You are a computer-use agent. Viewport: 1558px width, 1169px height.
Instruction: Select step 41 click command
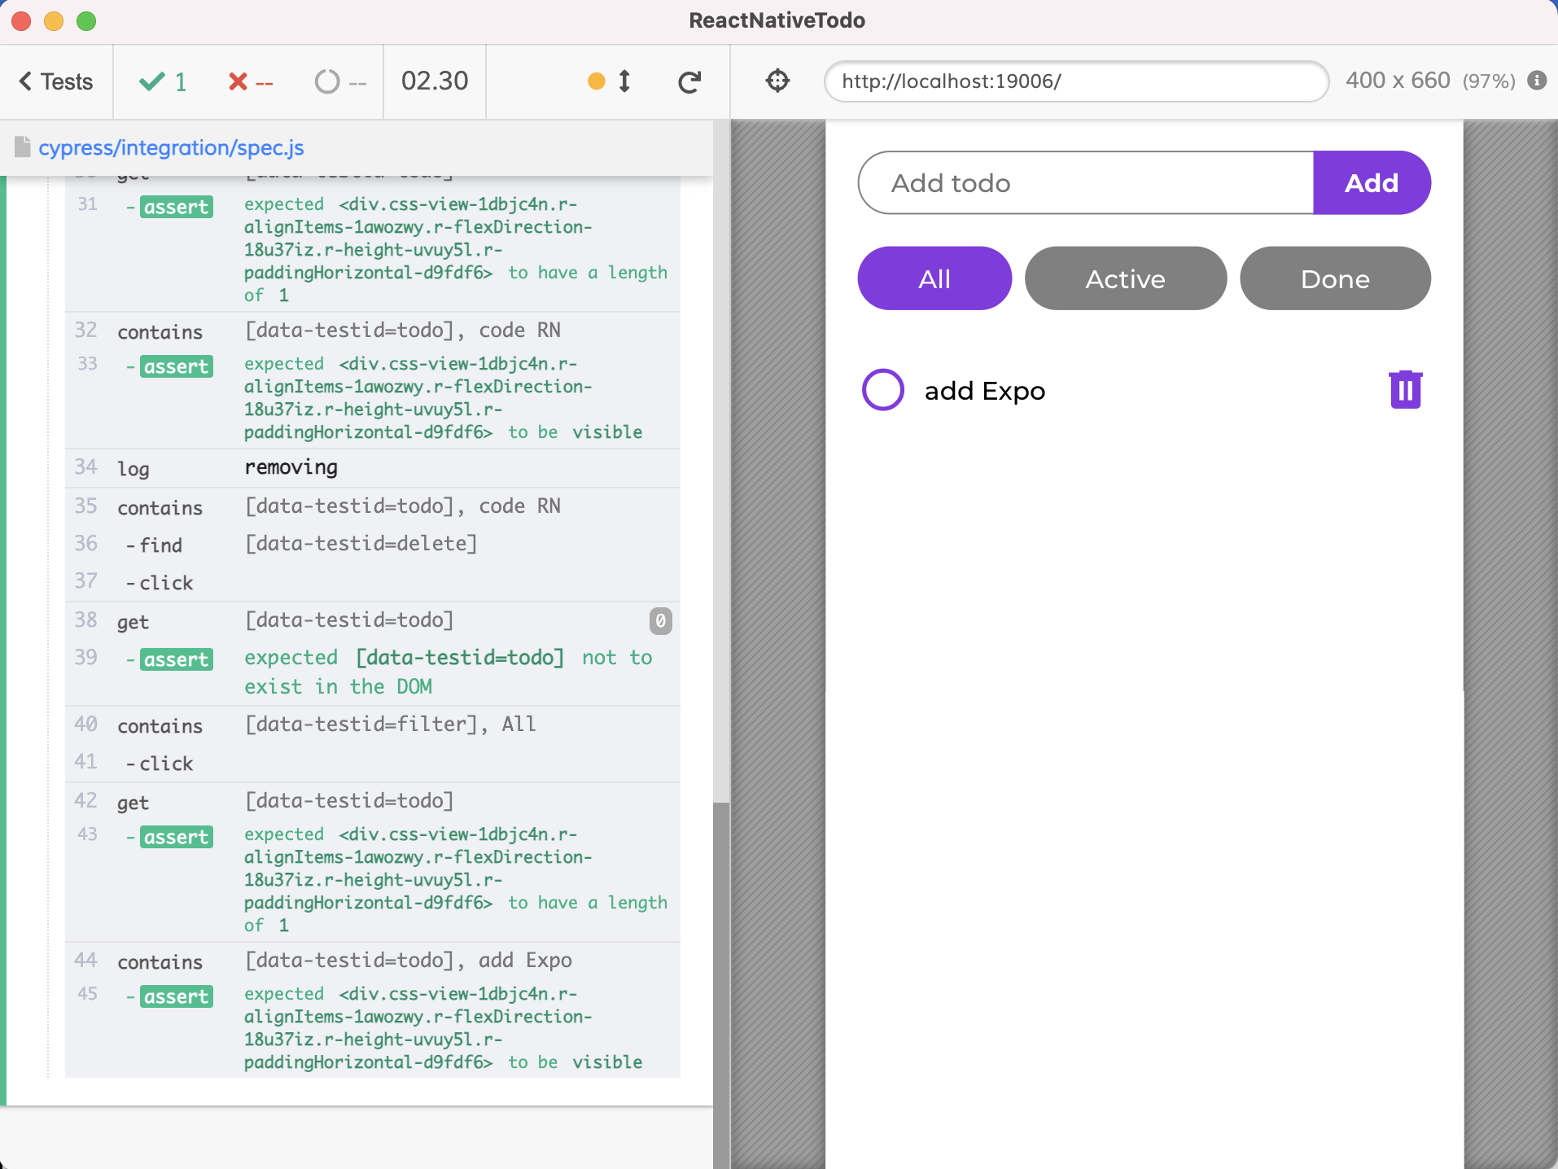click(x=373, y=763)
